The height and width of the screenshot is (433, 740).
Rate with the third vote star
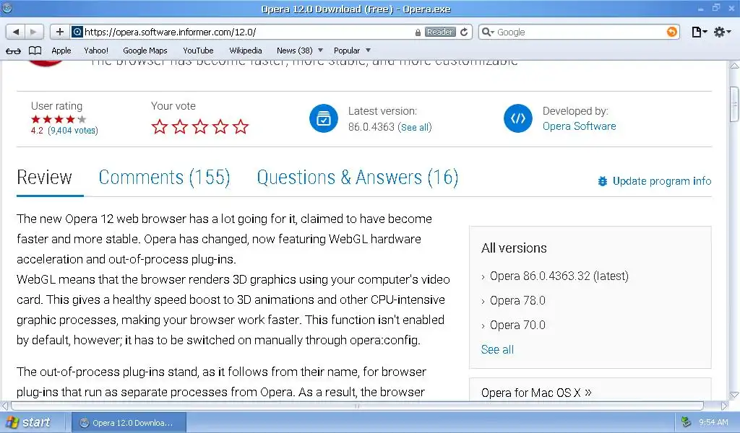[200, 126]
